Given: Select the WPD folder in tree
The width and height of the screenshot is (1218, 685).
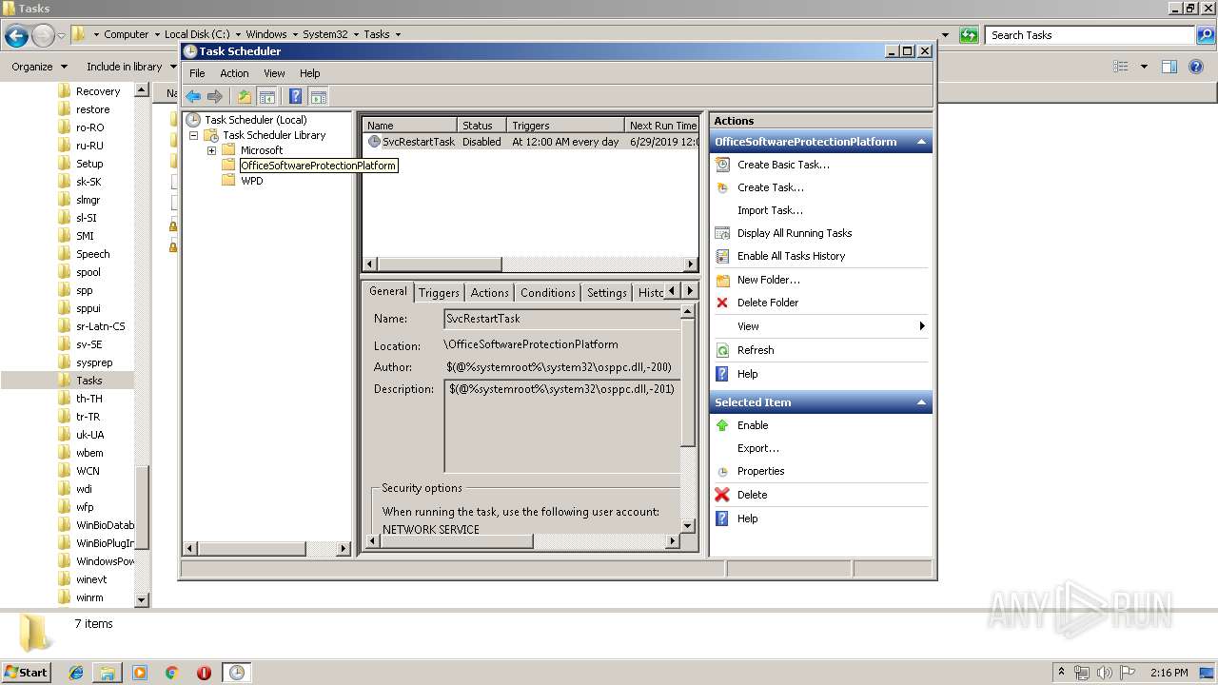Looking at the screenshot, I should pos(251,181).
